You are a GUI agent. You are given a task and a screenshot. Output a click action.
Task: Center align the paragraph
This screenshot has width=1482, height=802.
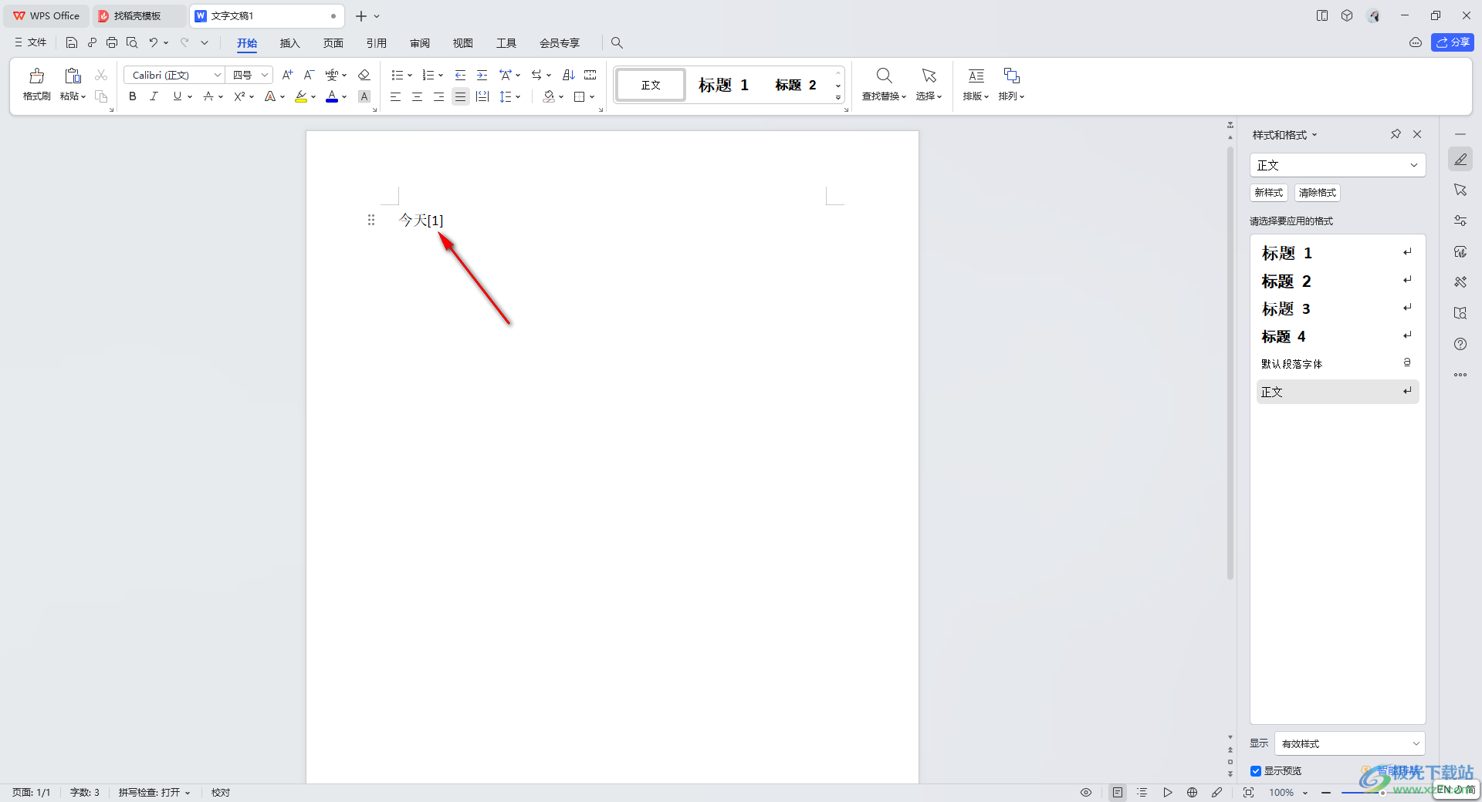coord(417,96)
